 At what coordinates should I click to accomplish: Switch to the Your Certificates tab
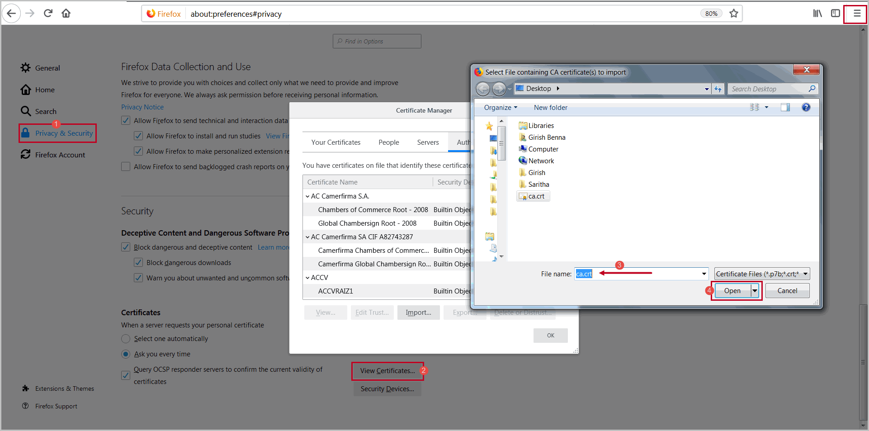(x=335, y=142)
